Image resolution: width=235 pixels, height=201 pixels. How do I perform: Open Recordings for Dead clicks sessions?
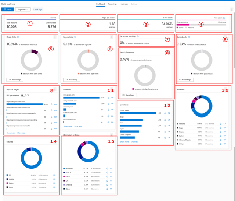pyautogui.click(x=15, y=80)
